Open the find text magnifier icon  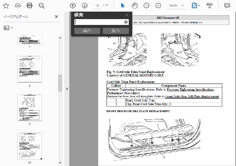[x=42, y=6]
